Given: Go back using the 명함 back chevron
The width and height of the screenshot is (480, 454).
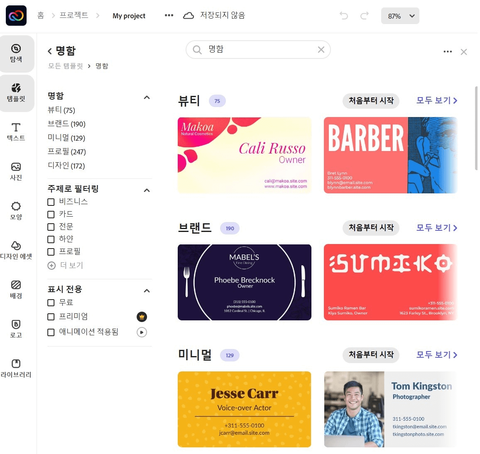Looking at the screenshot, I should 49,51.
